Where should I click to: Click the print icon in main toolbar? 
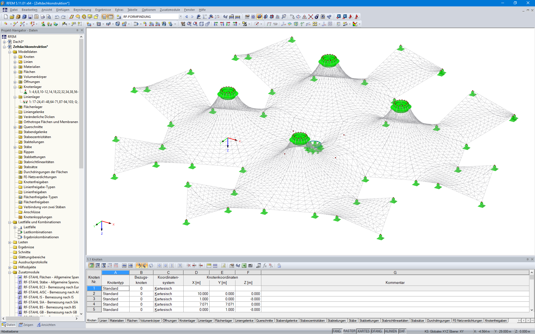[43, 17]
